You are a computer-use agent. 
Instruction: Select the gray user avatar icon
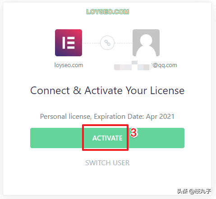146,43
